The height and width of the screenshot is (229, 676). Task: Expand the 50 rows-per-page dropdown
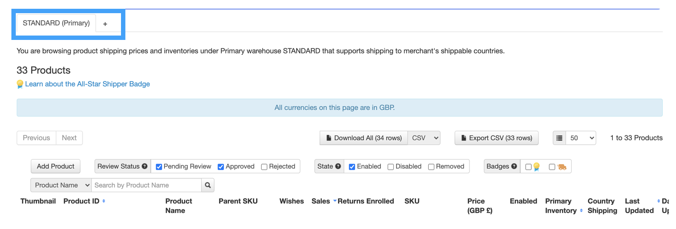[581, 138]
